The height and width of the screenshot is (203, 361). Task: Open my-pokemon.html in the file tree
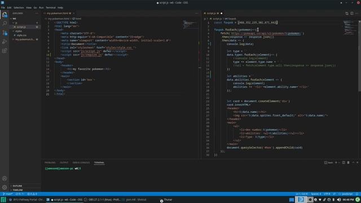pos(25,39)
